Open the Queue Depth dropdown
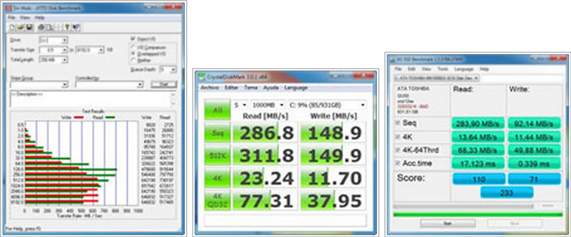The height and width of the screenshot is (237, 571). 168,69
